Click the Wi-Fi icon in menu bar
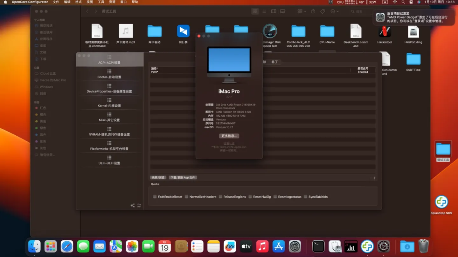Image resolution: width=458 pixels, height=257 pixels. 395,2
